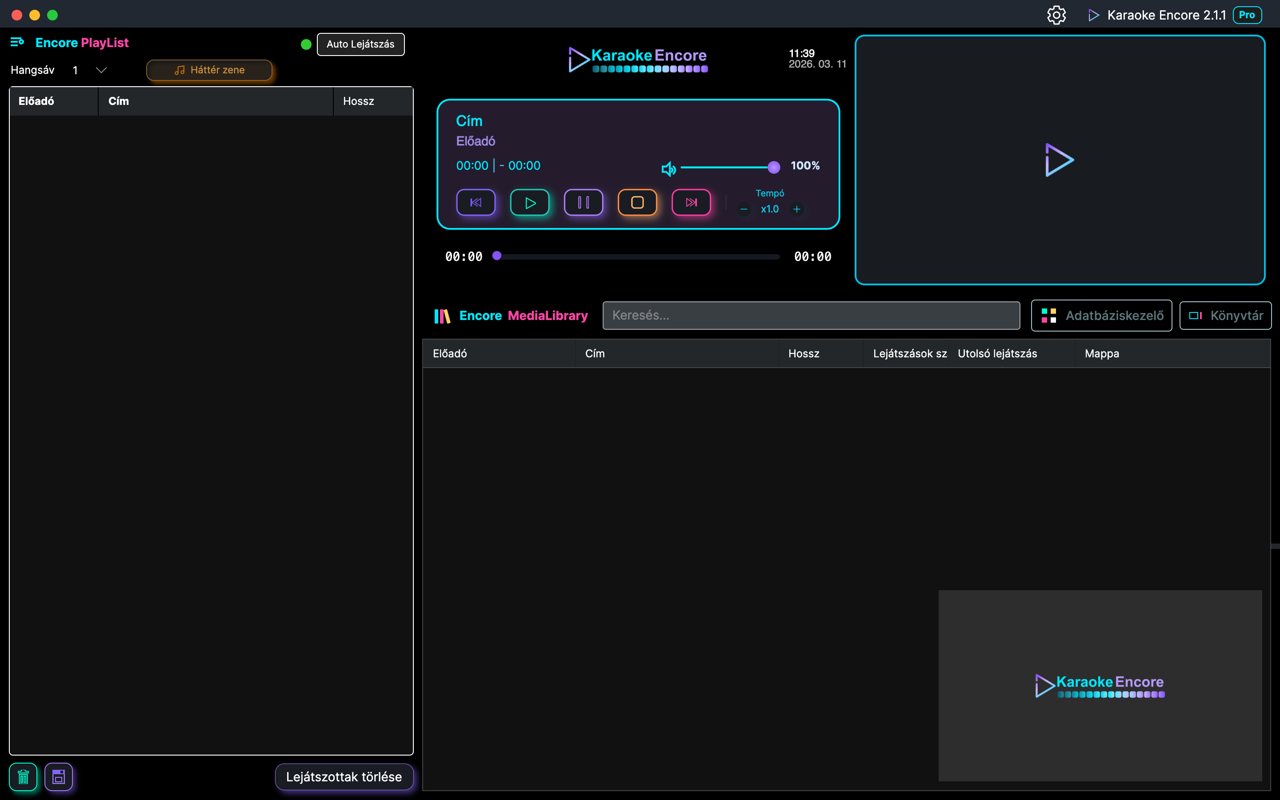The width and height of the screenshot is (1280, 800).
Task: Click the trash playlist icon
Action: tap(23, 777)
